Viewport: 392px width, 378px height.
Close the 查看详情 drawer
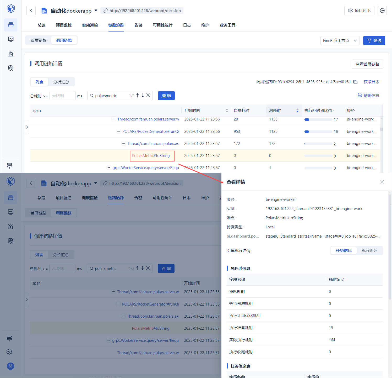pos(382,182)
